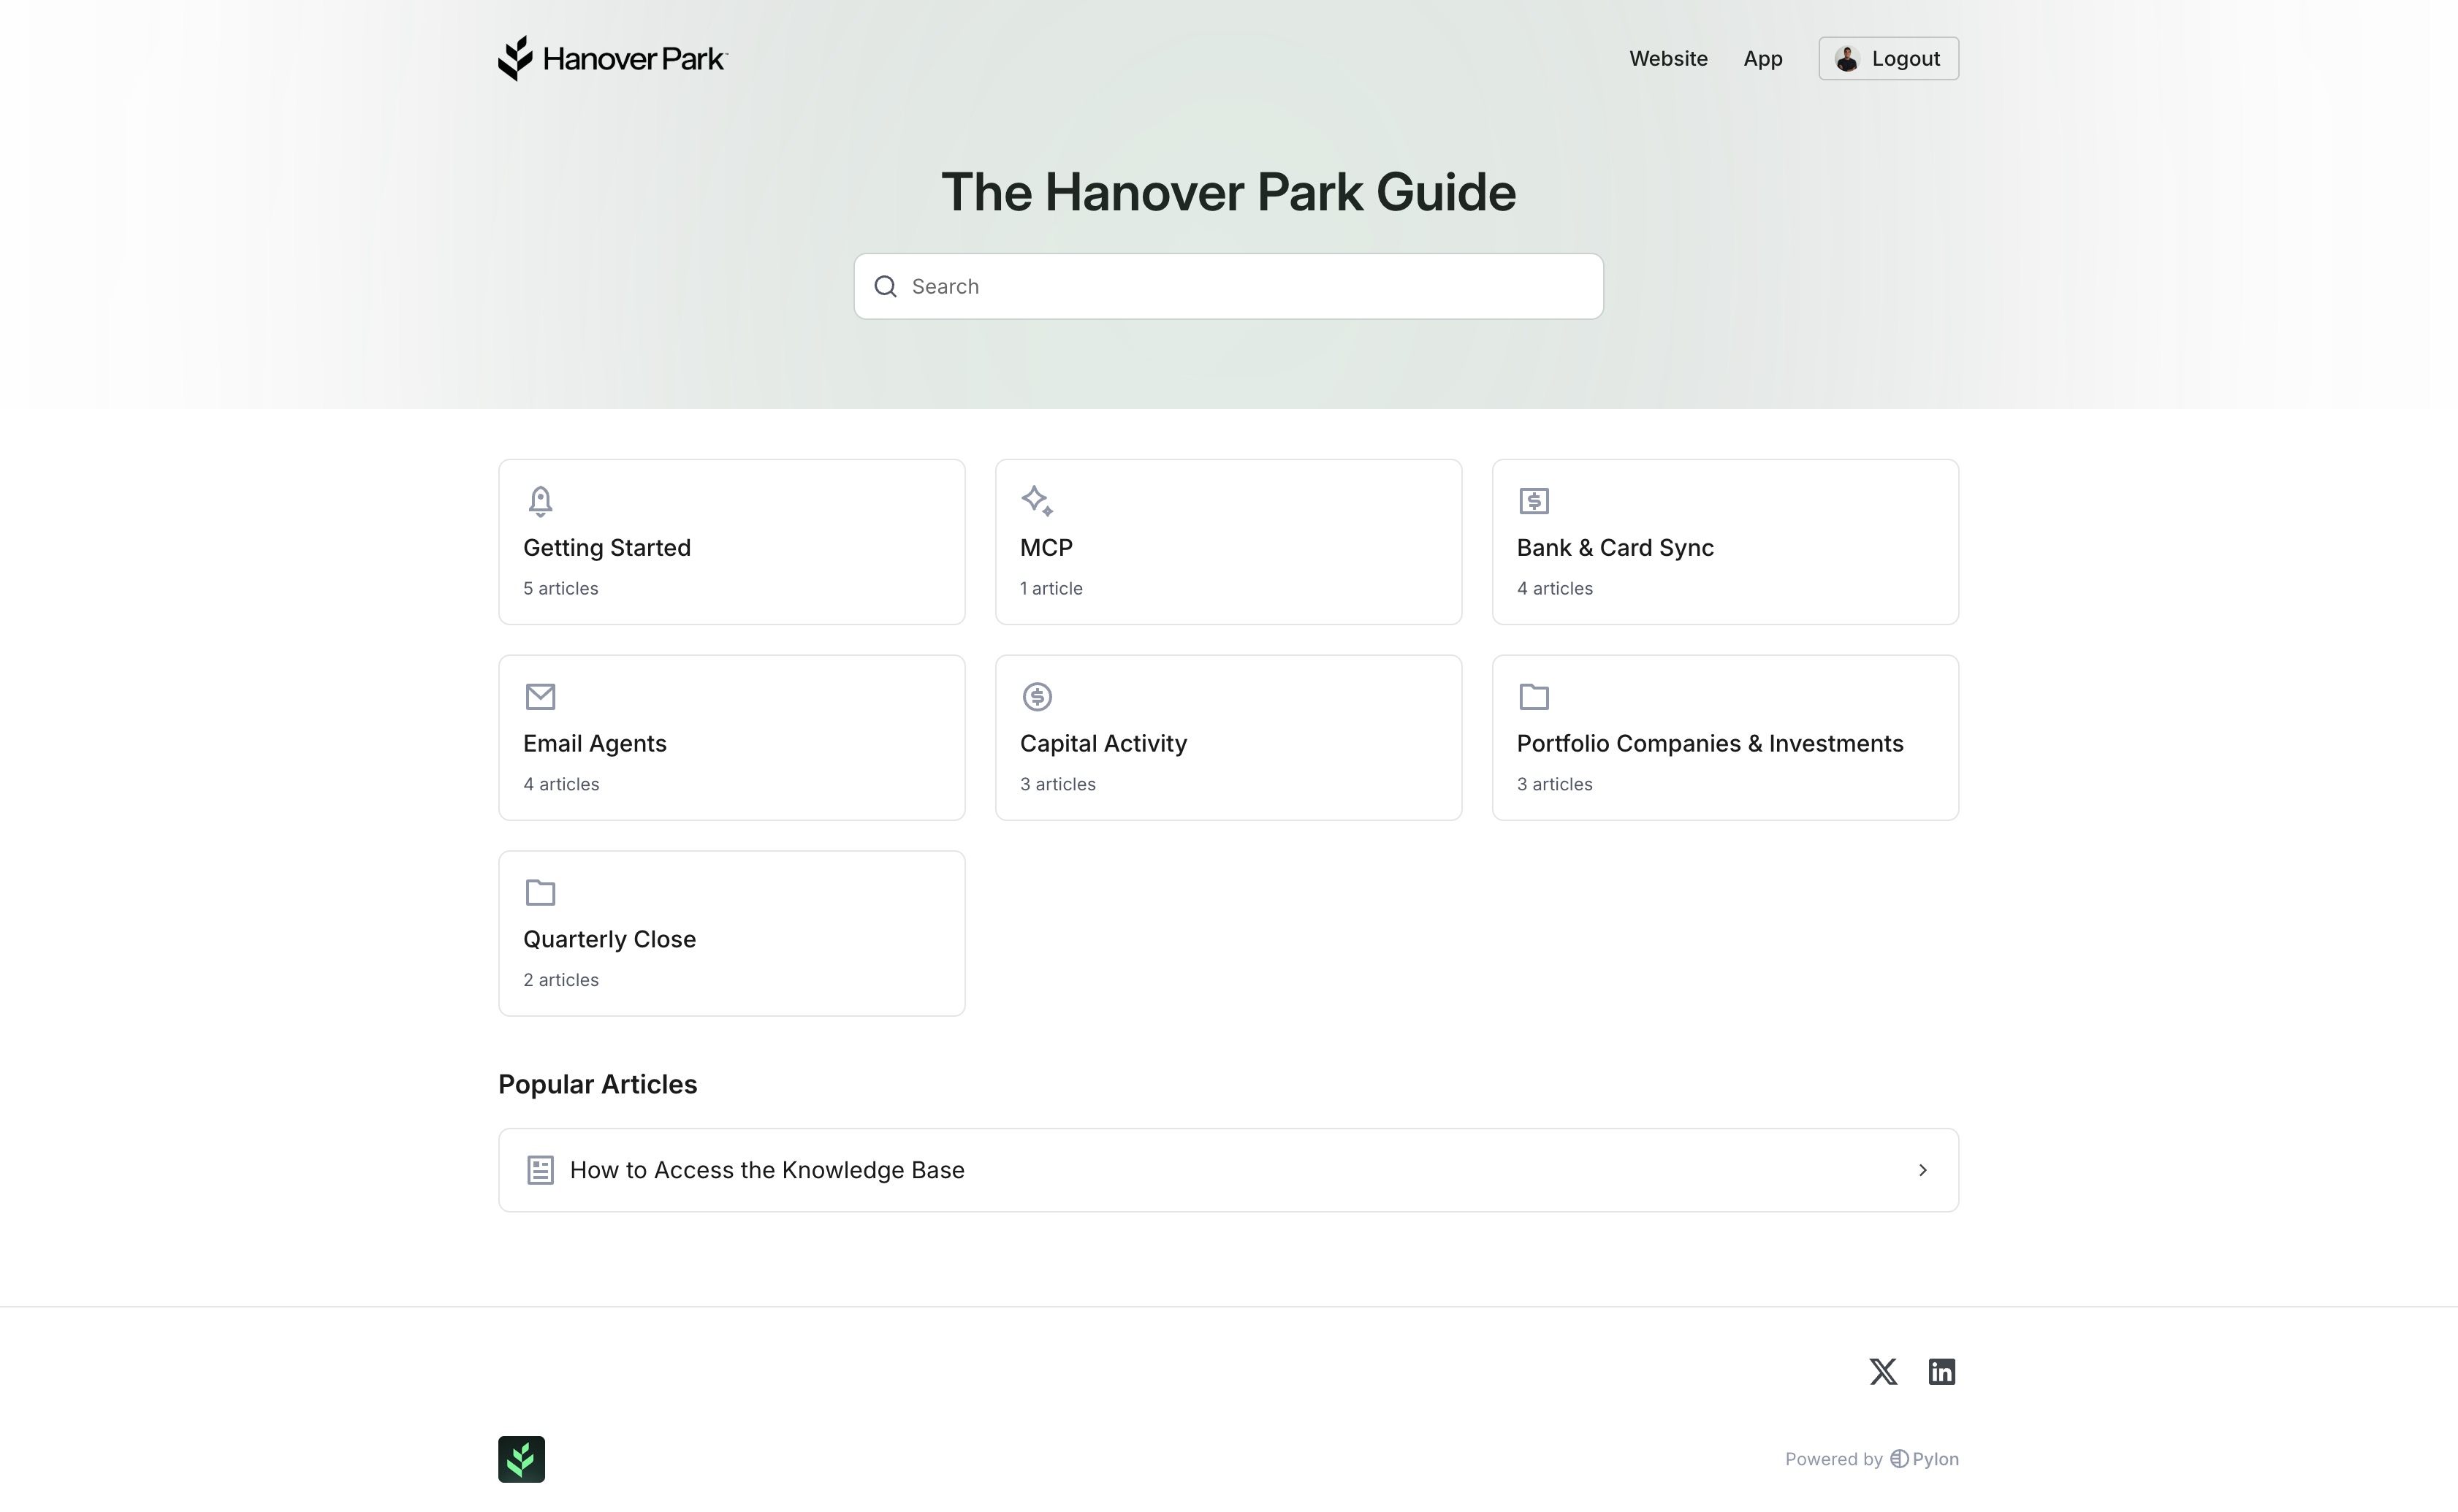Viewport: 2458px width, 1512px height.
Task: Click "4 articles" under Email Agents
Action: (x=561, y=785)
